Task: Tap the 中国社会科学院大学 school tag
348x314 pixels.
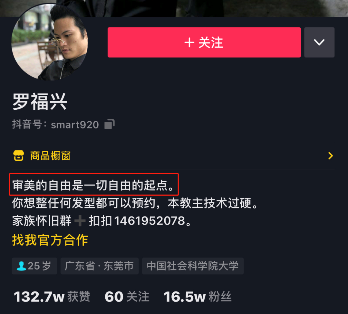Action: 193,266
